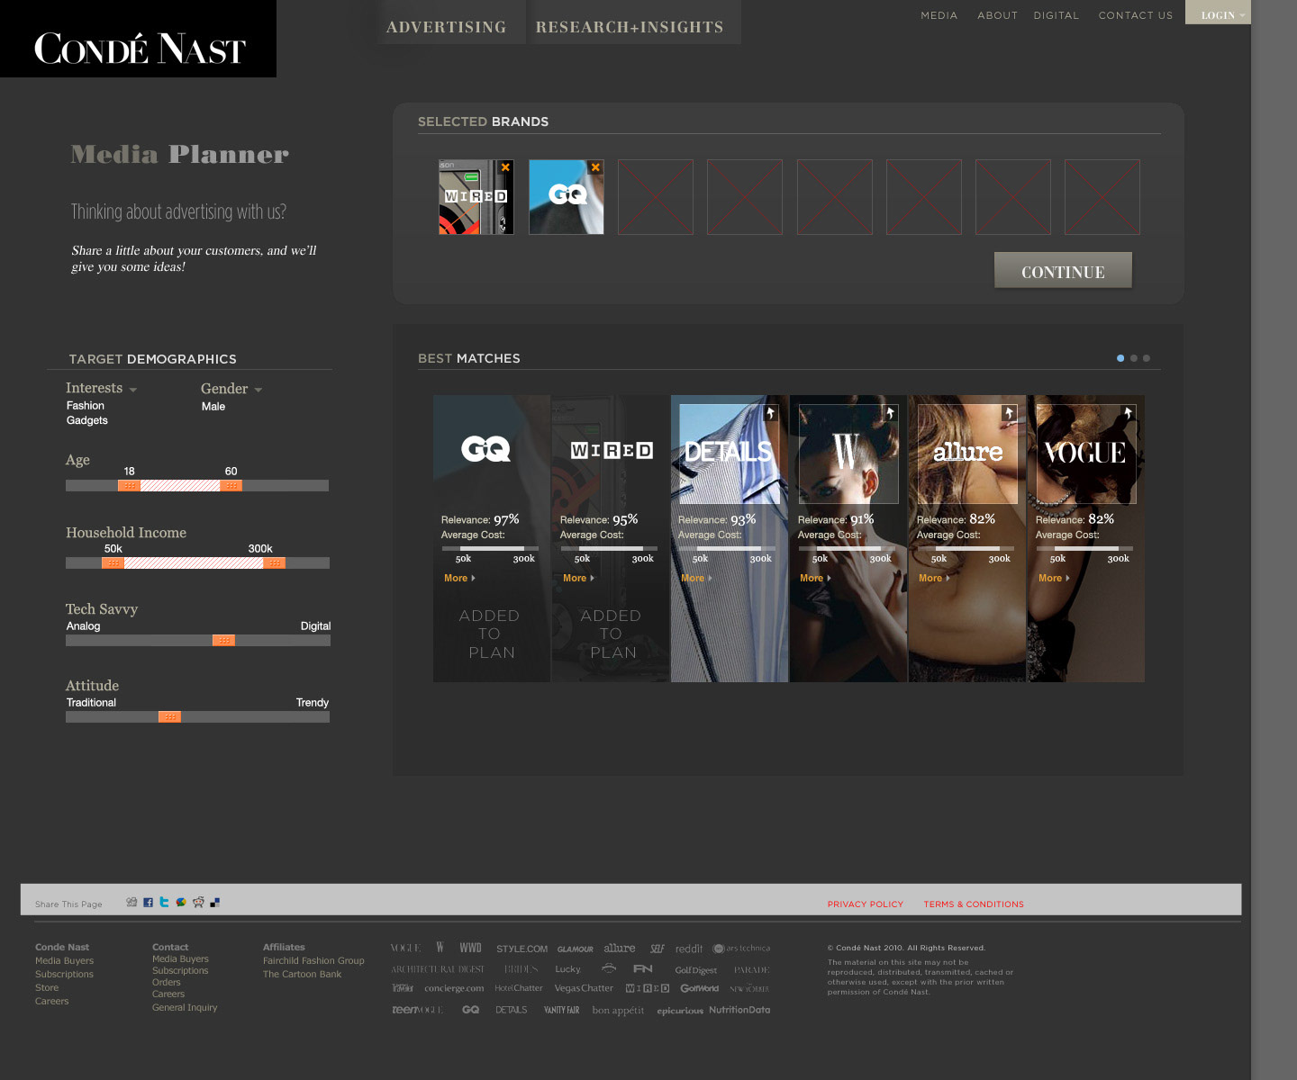
Task: Go to third Best Matches page dot
Action: (1147, 358)
